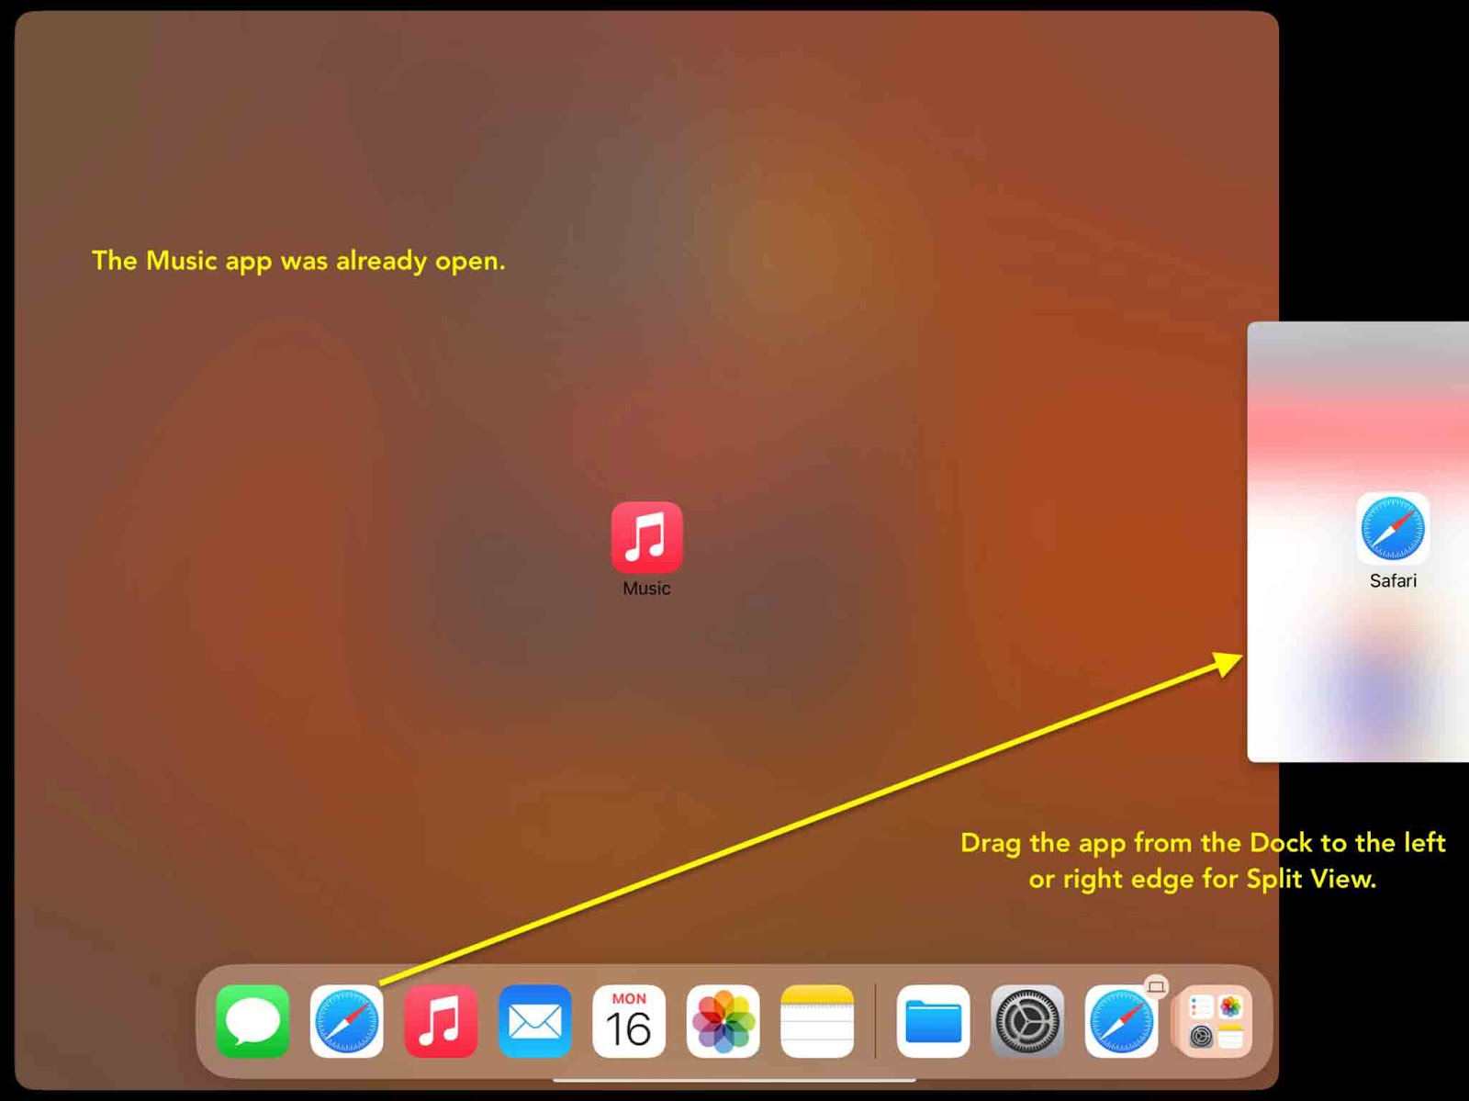The height and width of the screenshot is (1101, 1469).
Task: Launch Mail from the Dock
Action: click(535, 1021)
